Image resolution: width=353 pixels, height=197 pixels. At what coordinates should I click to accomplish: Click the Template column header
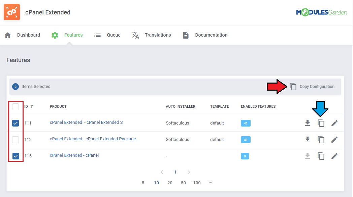[220, 107]
